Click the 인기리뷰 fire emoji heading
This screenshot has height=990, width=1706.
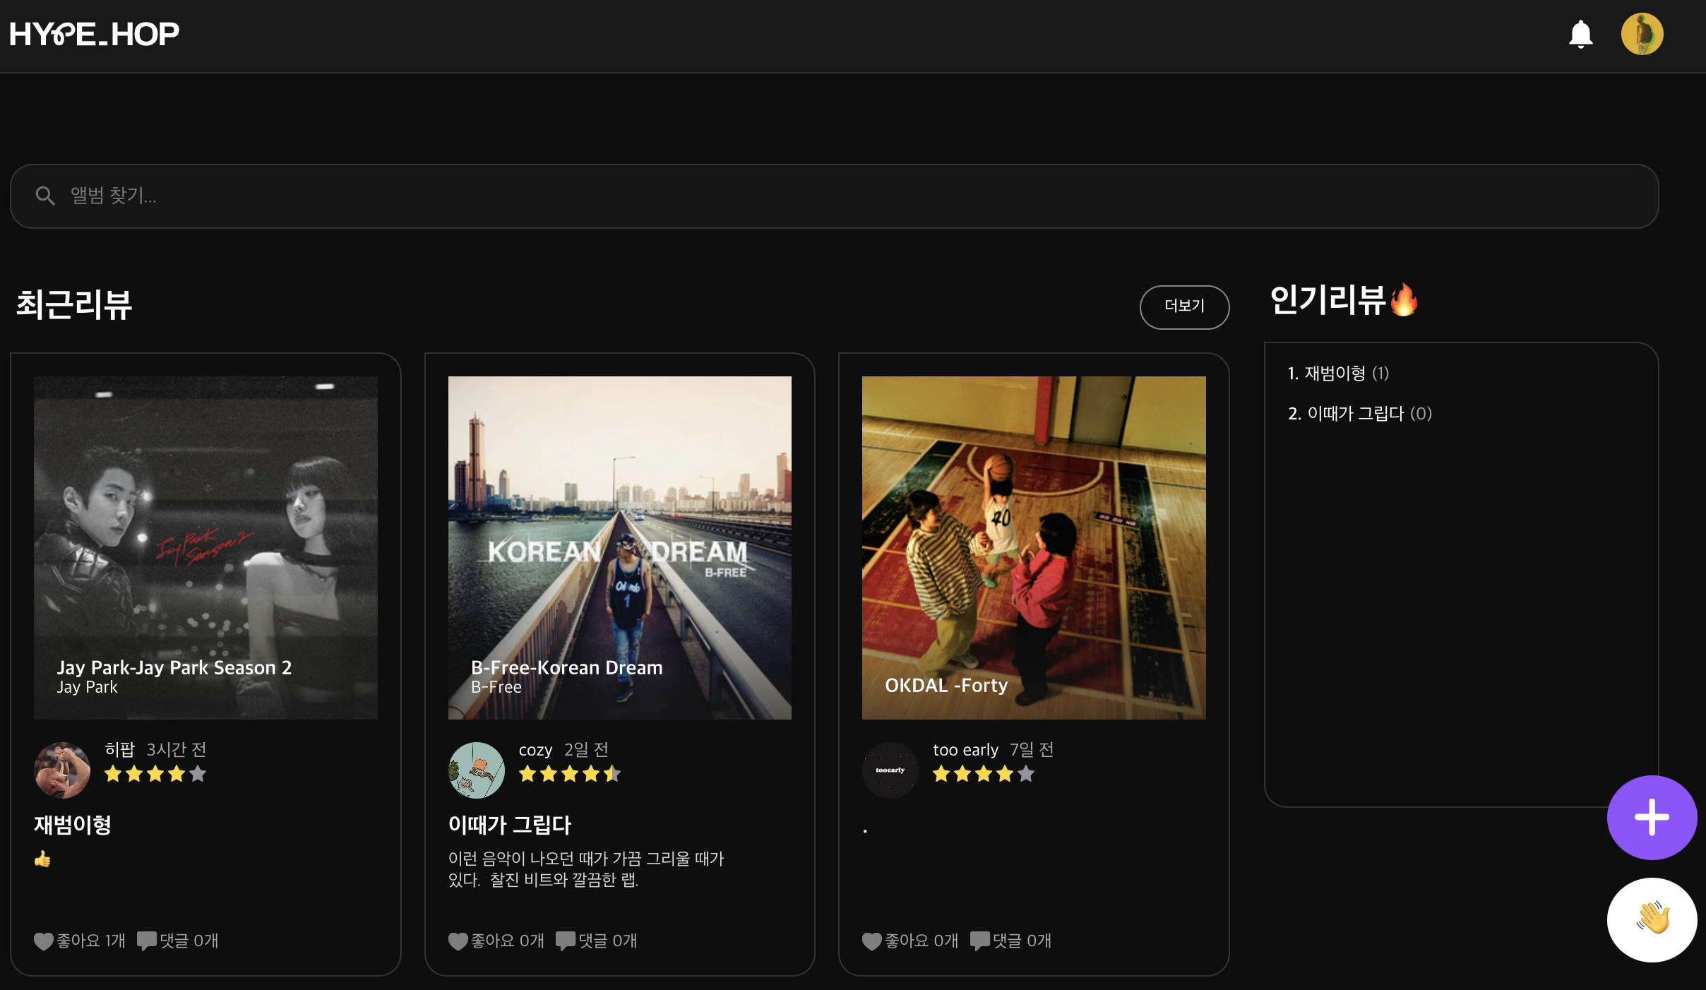[1344, 300]
